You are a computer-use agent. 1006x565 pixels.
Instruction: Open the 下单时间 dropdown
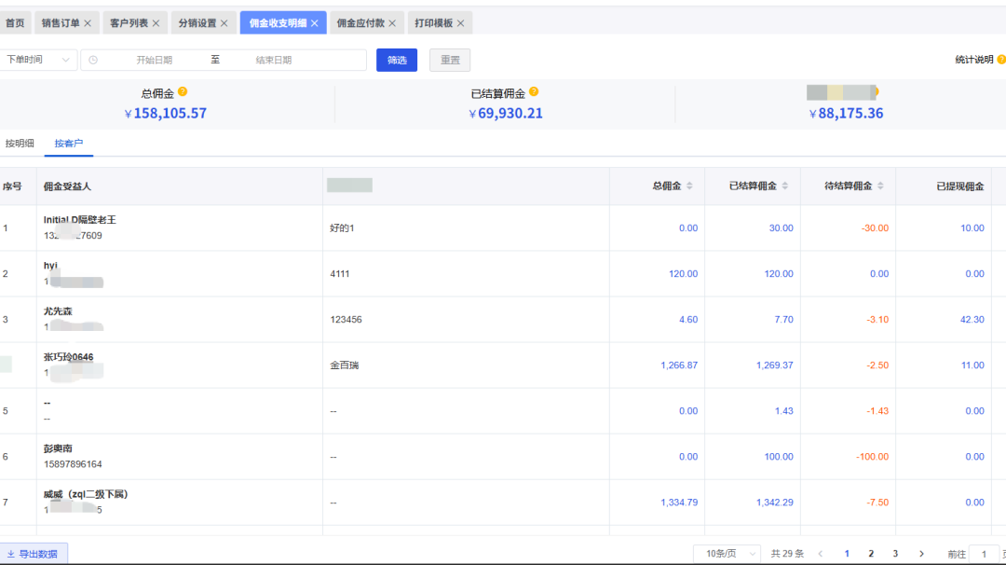(x=38, y=60)
